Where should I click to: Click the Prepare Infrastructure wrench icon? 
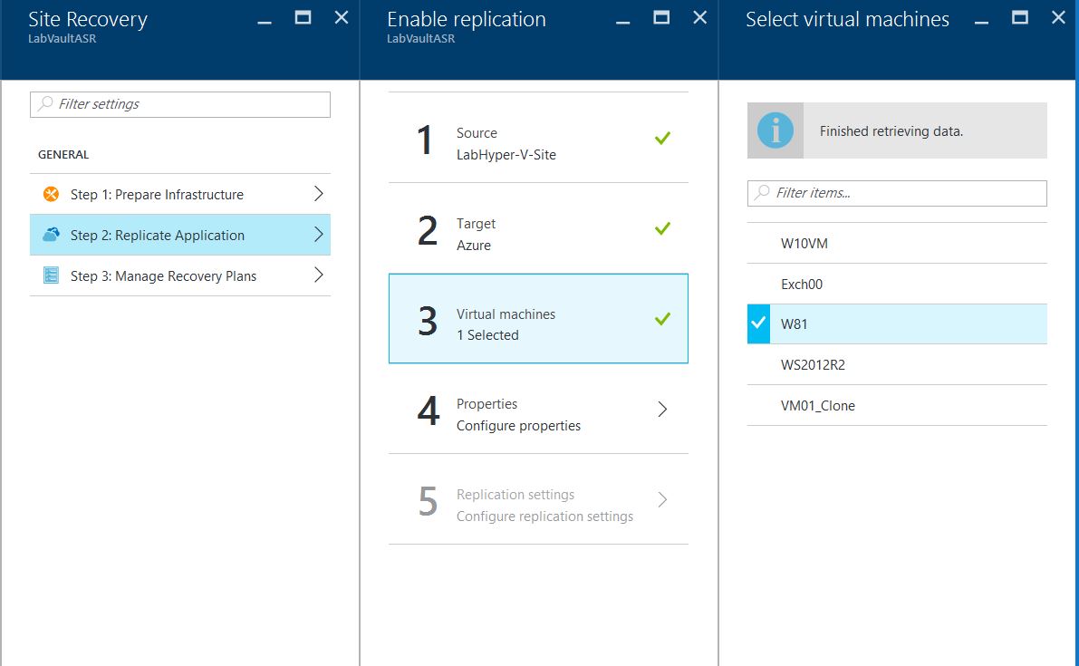click(x=51, y=194)
